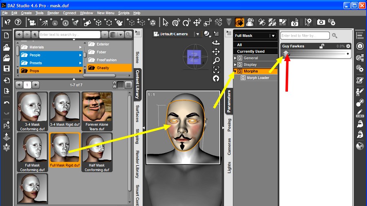Open the Render menu
The height and width of the screenshot is (206, 367).
click(53, 13)
